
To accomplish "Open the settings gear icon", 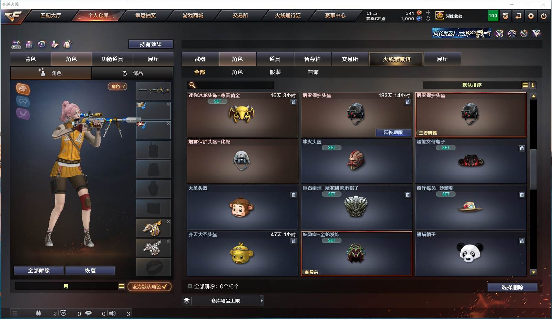I will (x=531, y=16).
